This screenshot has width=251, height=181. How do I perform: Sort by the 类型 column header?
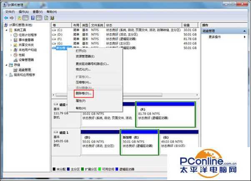coord(85,25)
